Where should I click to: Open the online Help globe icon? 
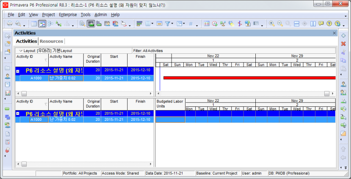[337, 24]
